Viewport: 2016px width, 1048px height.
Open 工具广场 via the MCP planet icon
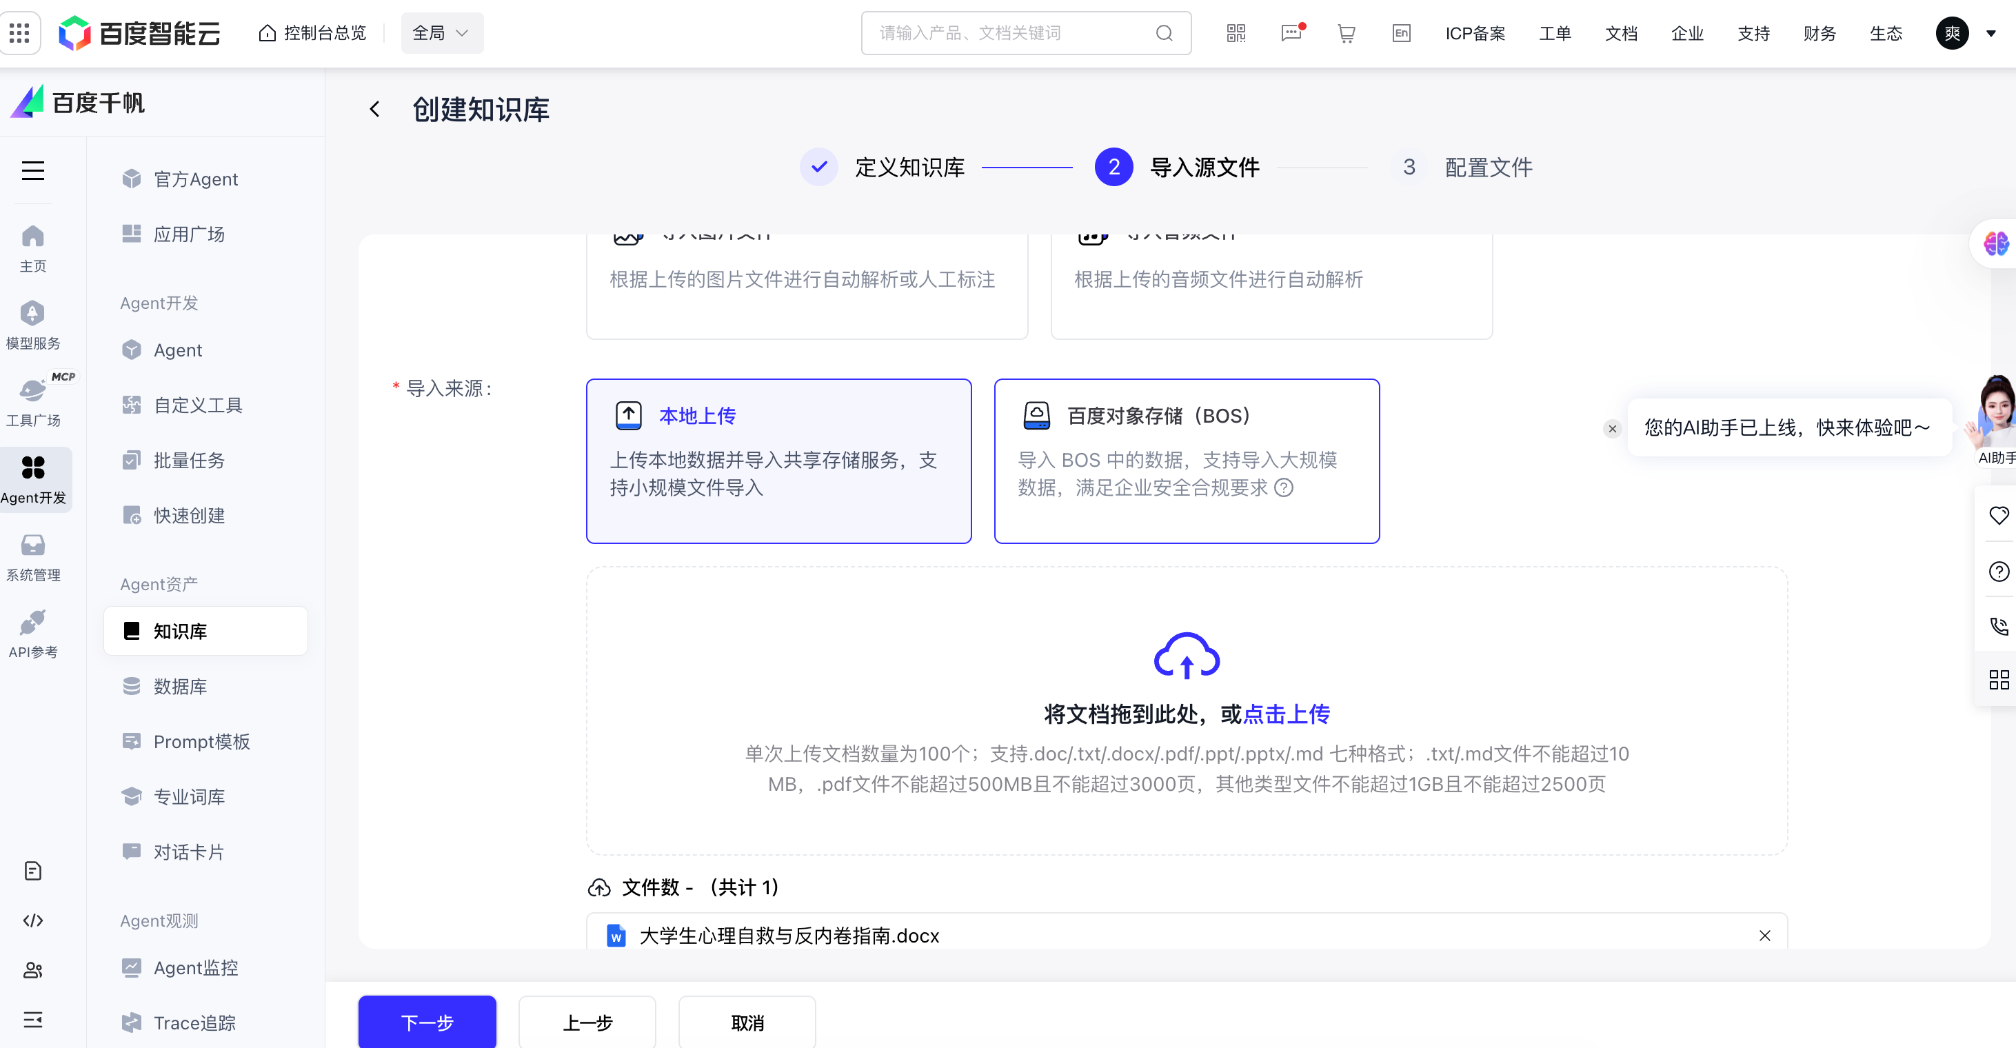[32, 399]
